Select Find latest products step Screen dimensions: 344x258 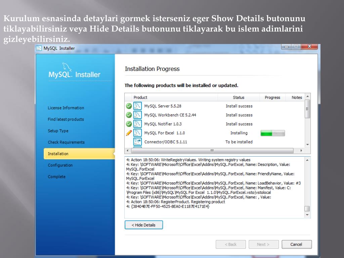point(66,119)
